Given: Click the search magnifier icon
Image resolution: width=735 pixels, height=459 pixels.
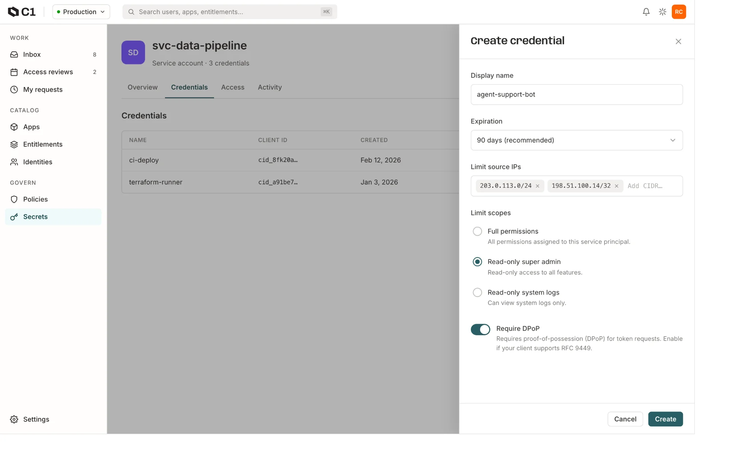Looking at the screenshot, I should click(131, 12).
